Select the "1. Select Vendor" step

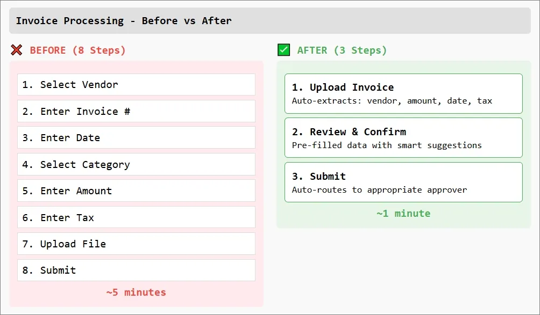(x=136, y=85)
